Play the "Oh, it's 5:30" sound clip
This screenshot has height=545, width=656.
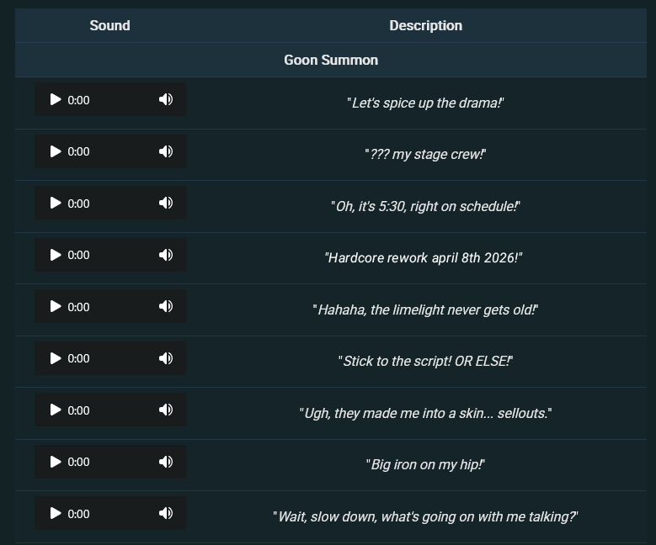point(56,204)
